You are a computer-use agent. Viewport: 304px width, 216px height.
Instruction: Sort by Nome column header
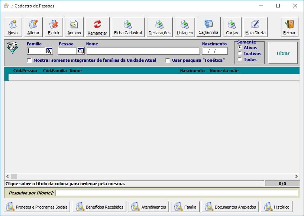tap(76, 71)
